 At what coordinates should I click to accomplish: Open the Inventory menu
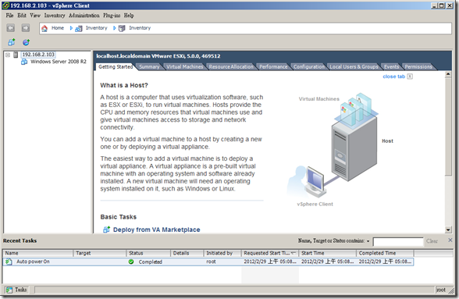coord(55,16)
